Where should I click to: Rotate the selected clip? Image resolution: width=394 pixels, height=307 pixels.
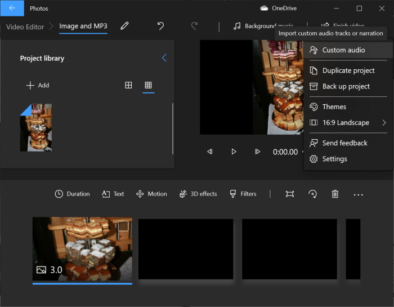pyautogui.click(x=312, y=194)
